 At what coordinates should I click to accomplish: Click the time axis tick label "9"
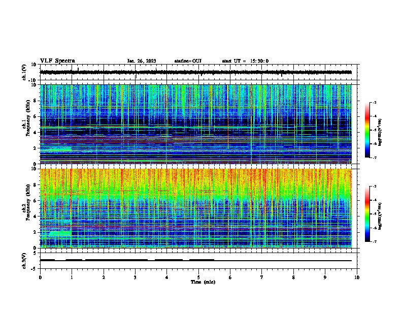pos(325,277)
